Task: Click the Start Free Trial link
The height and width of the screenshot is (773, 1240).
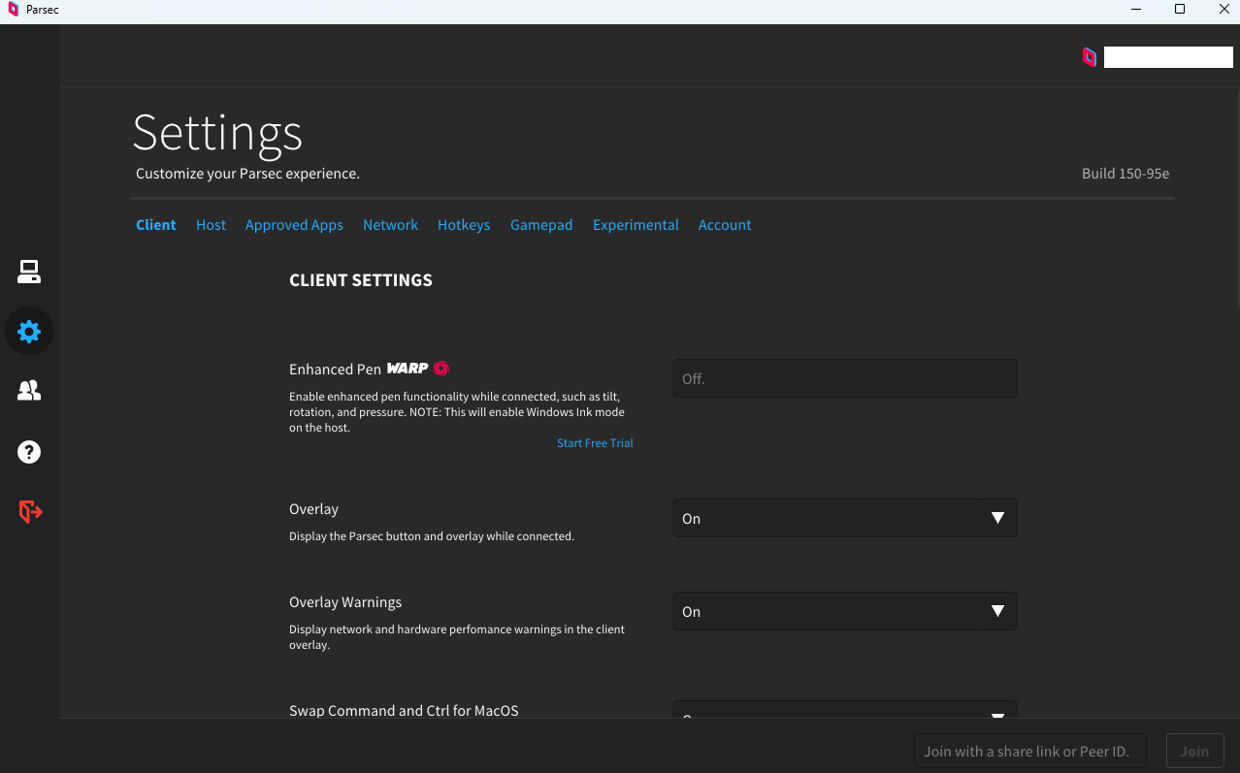Action: pos(595,443)
